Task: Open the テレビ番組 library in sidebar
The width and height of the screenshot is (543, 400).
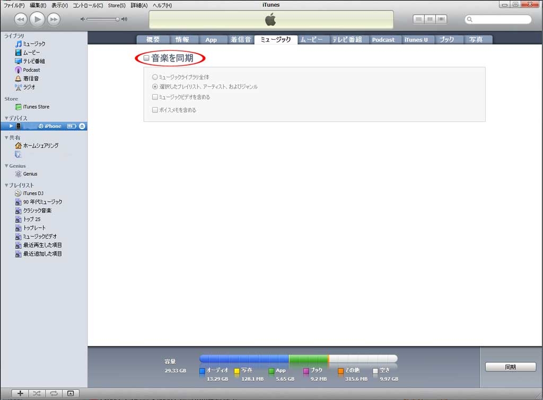Action: coord(30,61)
